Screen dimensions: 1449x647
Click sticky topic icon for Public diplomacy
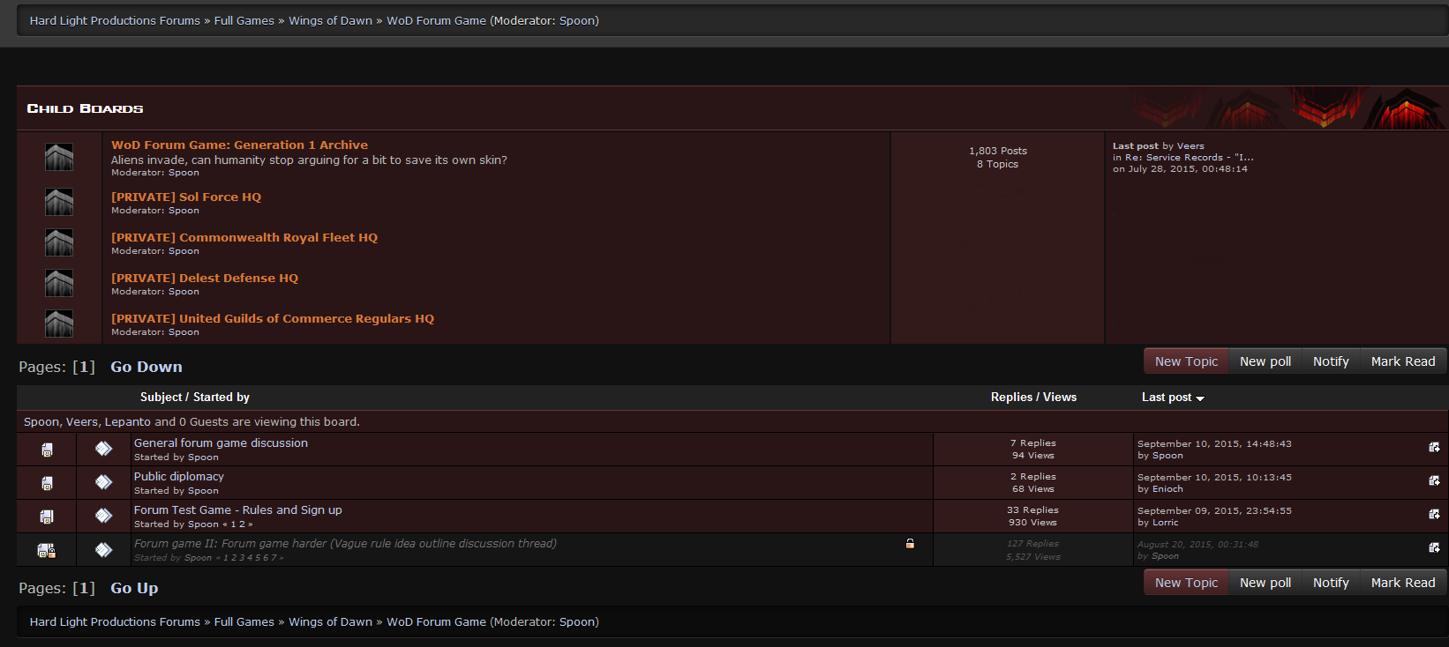click(47, 483)
